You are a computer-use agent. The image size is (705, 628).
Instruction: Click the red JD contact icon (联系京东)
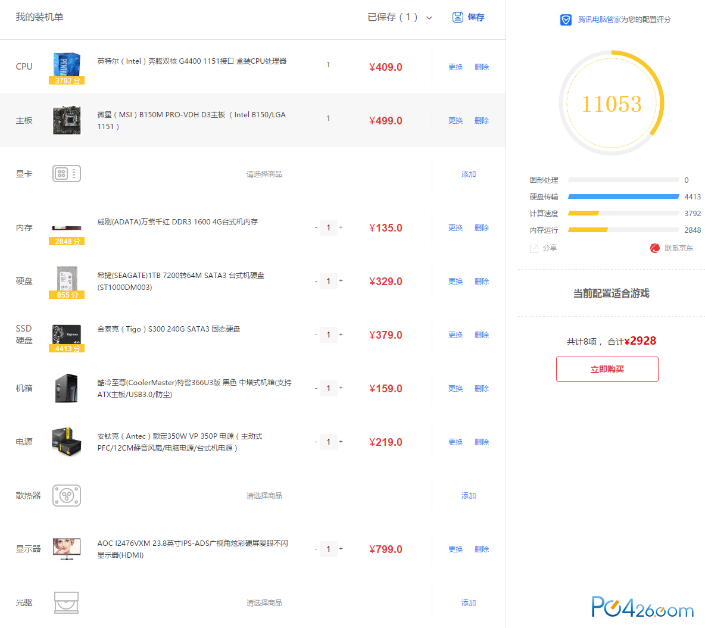[x=654, y=248]
